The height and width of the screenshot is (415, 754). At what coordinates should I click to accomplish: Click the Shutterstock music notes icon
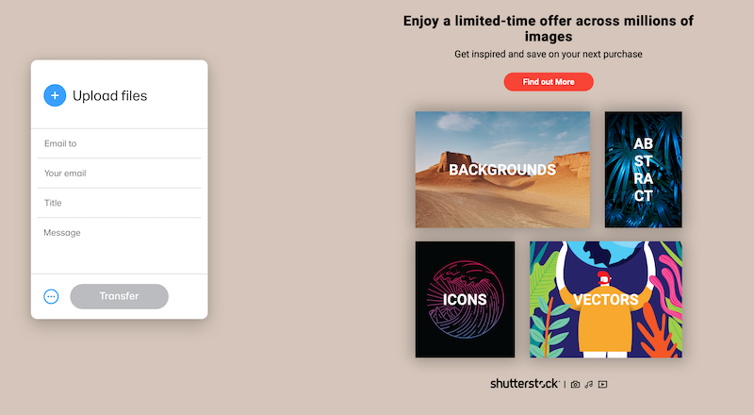[x=588, y=384]
